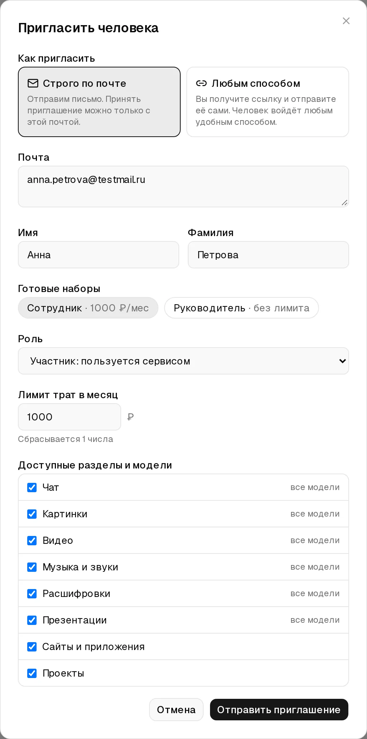The height and width of the screenshot is (739, 367).
Task: Click the ₽ currency sign beside the limit
Action: pos(130,417)
